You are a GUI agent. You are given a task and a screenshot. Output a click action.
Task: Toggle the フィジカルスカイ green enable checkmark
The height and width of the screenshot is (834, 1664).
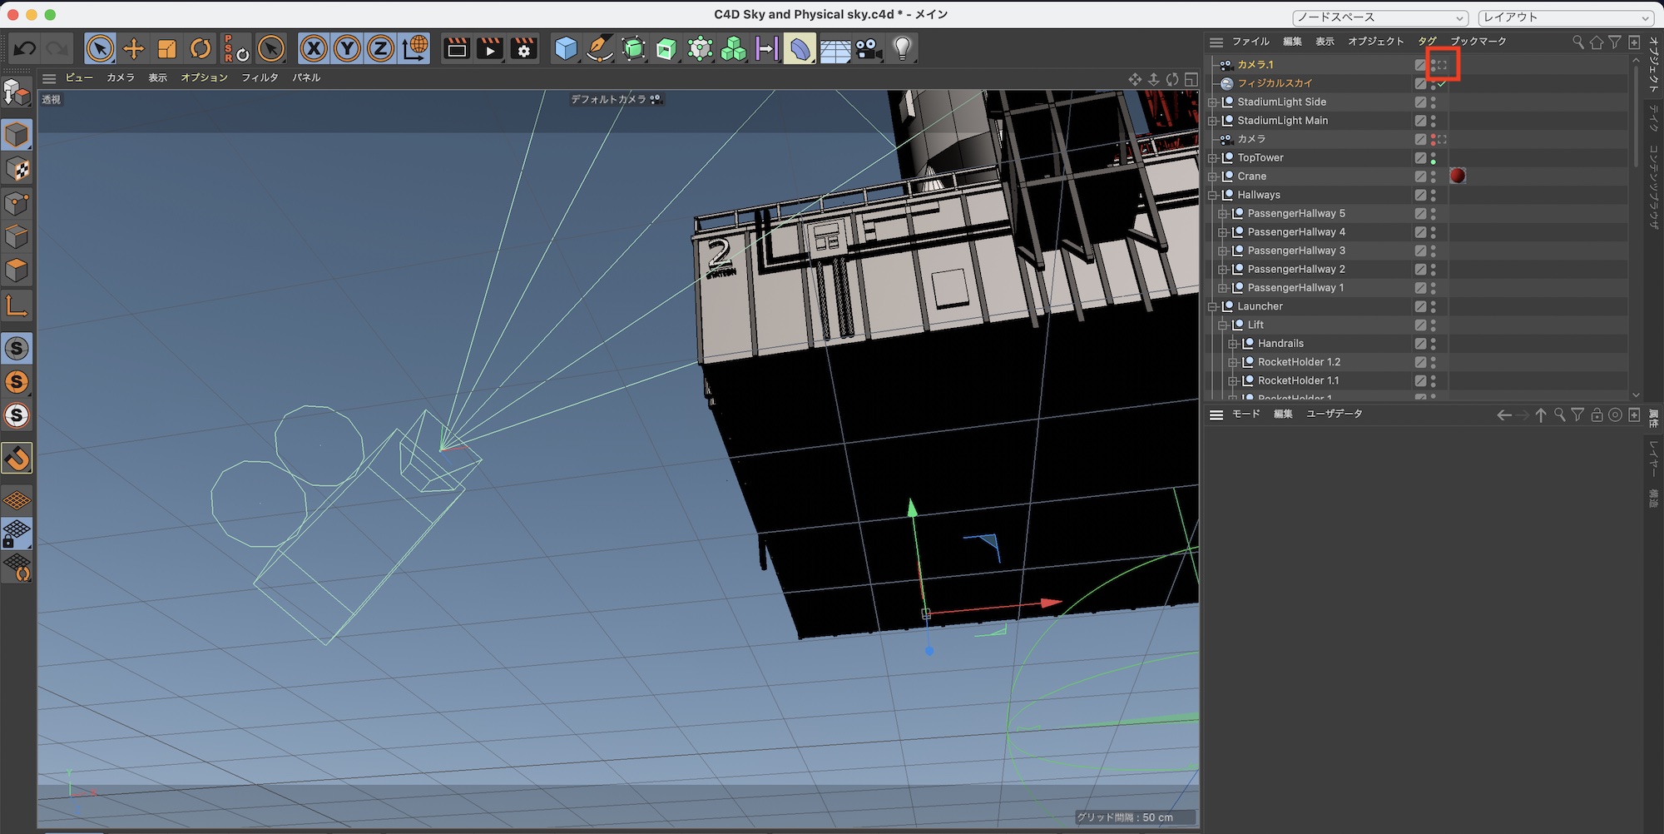[1442, 84]
